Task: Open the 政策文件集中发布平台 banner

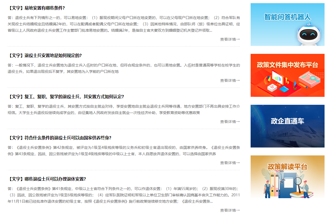Action: pos(288,75)
